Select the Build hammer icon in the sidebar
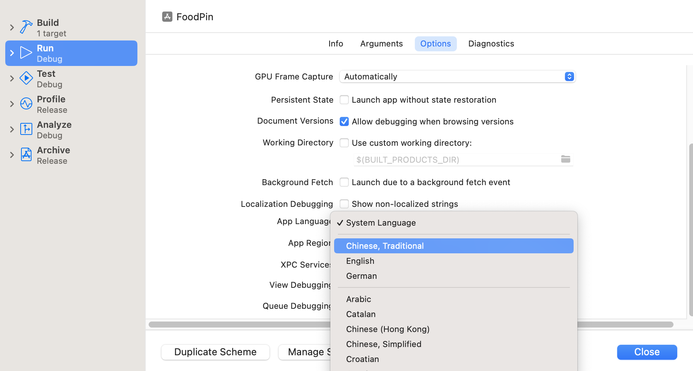This screenshot has width=693, height=371. click(26, 27)
